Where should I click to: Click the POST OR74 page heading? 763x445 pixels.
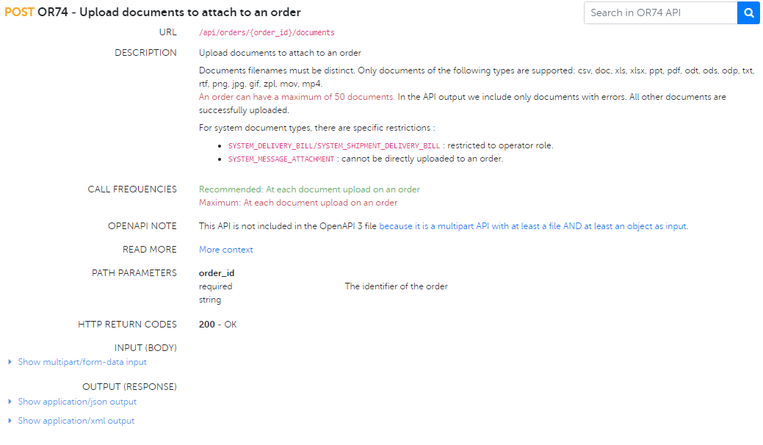[x=153, y=12]
